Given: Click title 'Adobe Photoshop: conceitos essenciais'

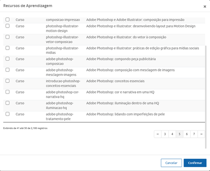Looking at the screenshot, I should click(115, 81).
